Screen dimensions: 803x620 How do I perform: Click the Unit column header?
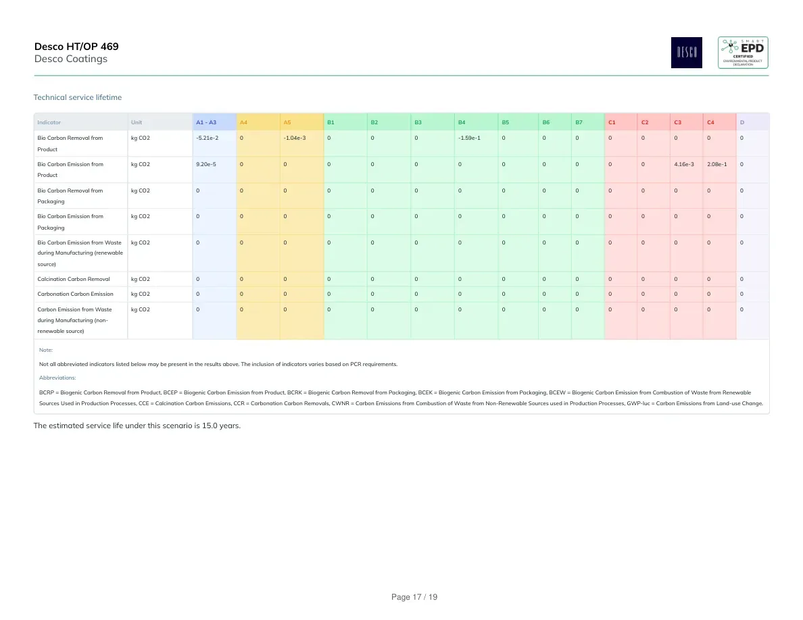pyautogui.click(x=137, y=122)
